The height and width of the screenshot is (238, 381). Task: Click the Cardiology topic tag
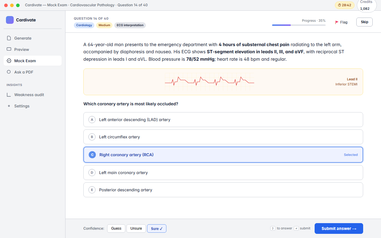click(84, 25)
